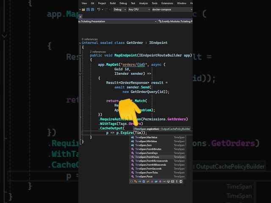Collapse the GetOrder class outlining chevron
Image resolution: width=271 pixels, height=203 pixels.
(x=80, y=43)
